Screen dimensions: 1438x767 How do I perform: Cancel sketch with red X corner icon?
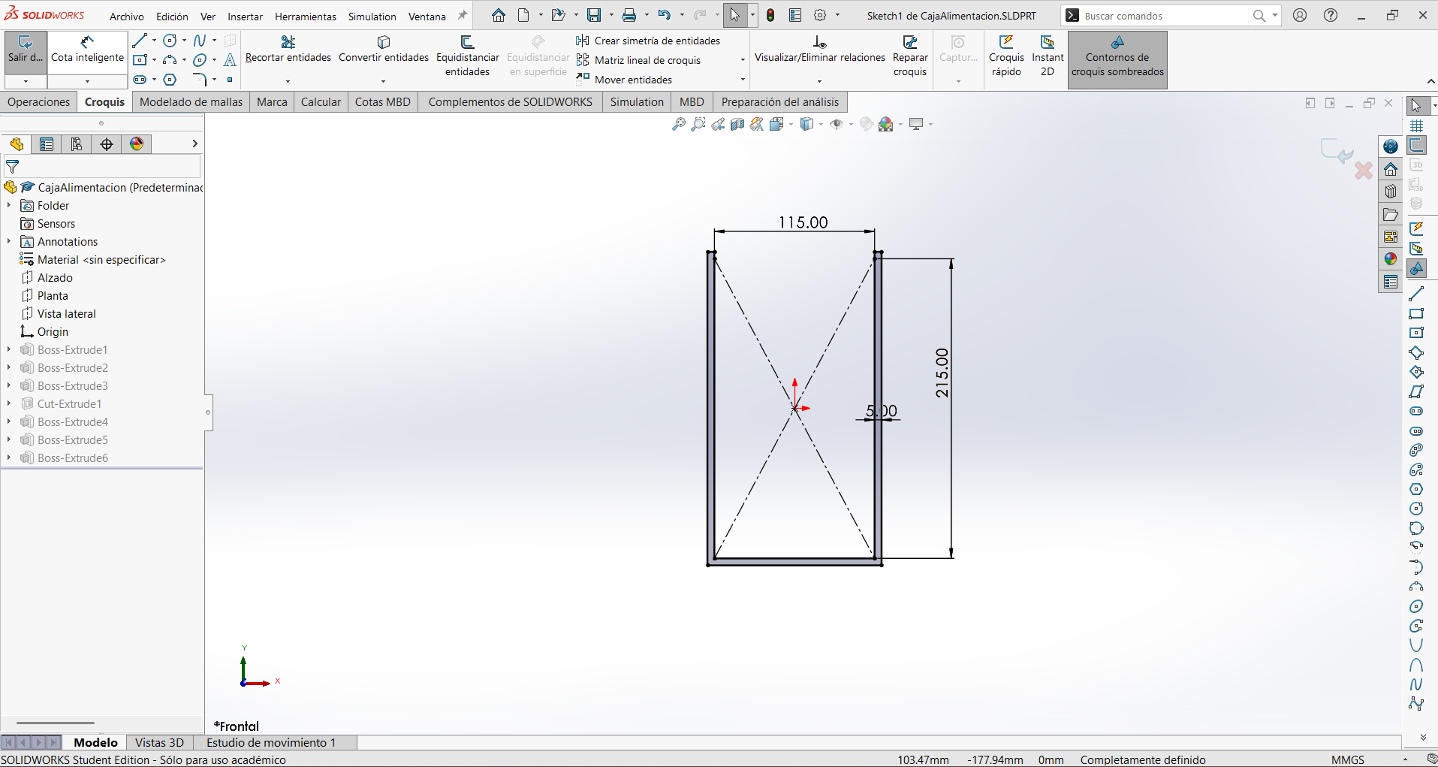click(x=1364, y=171)
